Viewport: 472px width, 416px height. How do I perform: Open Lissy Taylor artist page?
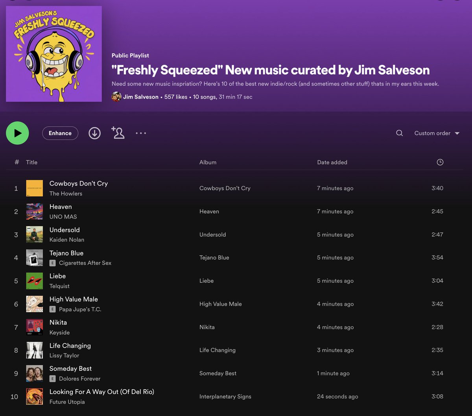(x=64, y=355)
